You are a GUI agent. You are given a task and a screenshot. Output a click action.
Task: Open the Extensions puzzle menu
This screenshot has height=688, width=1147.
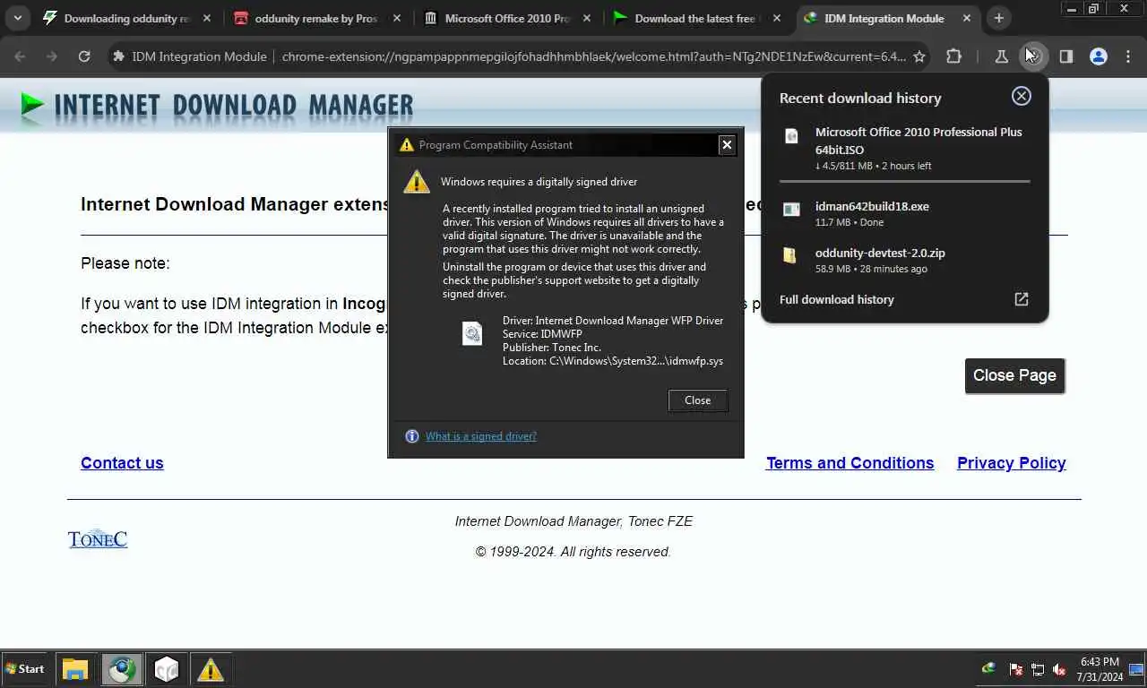953,56
